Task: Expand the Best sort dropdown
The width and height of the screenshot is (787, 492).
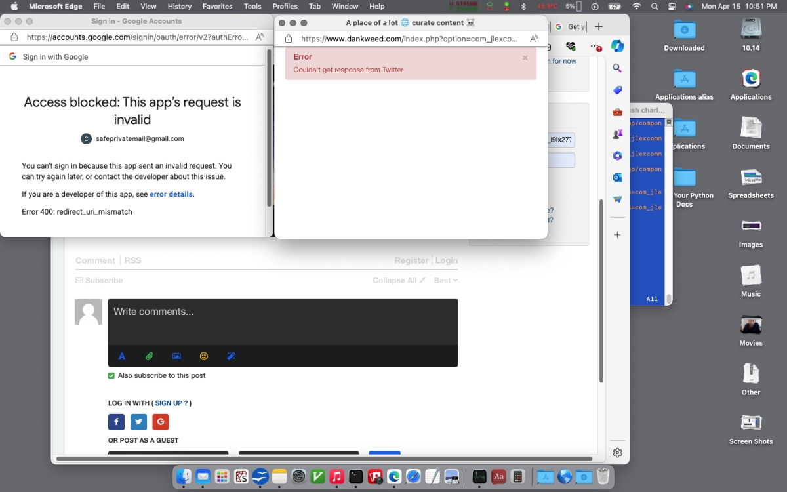Action: [445, 280]
